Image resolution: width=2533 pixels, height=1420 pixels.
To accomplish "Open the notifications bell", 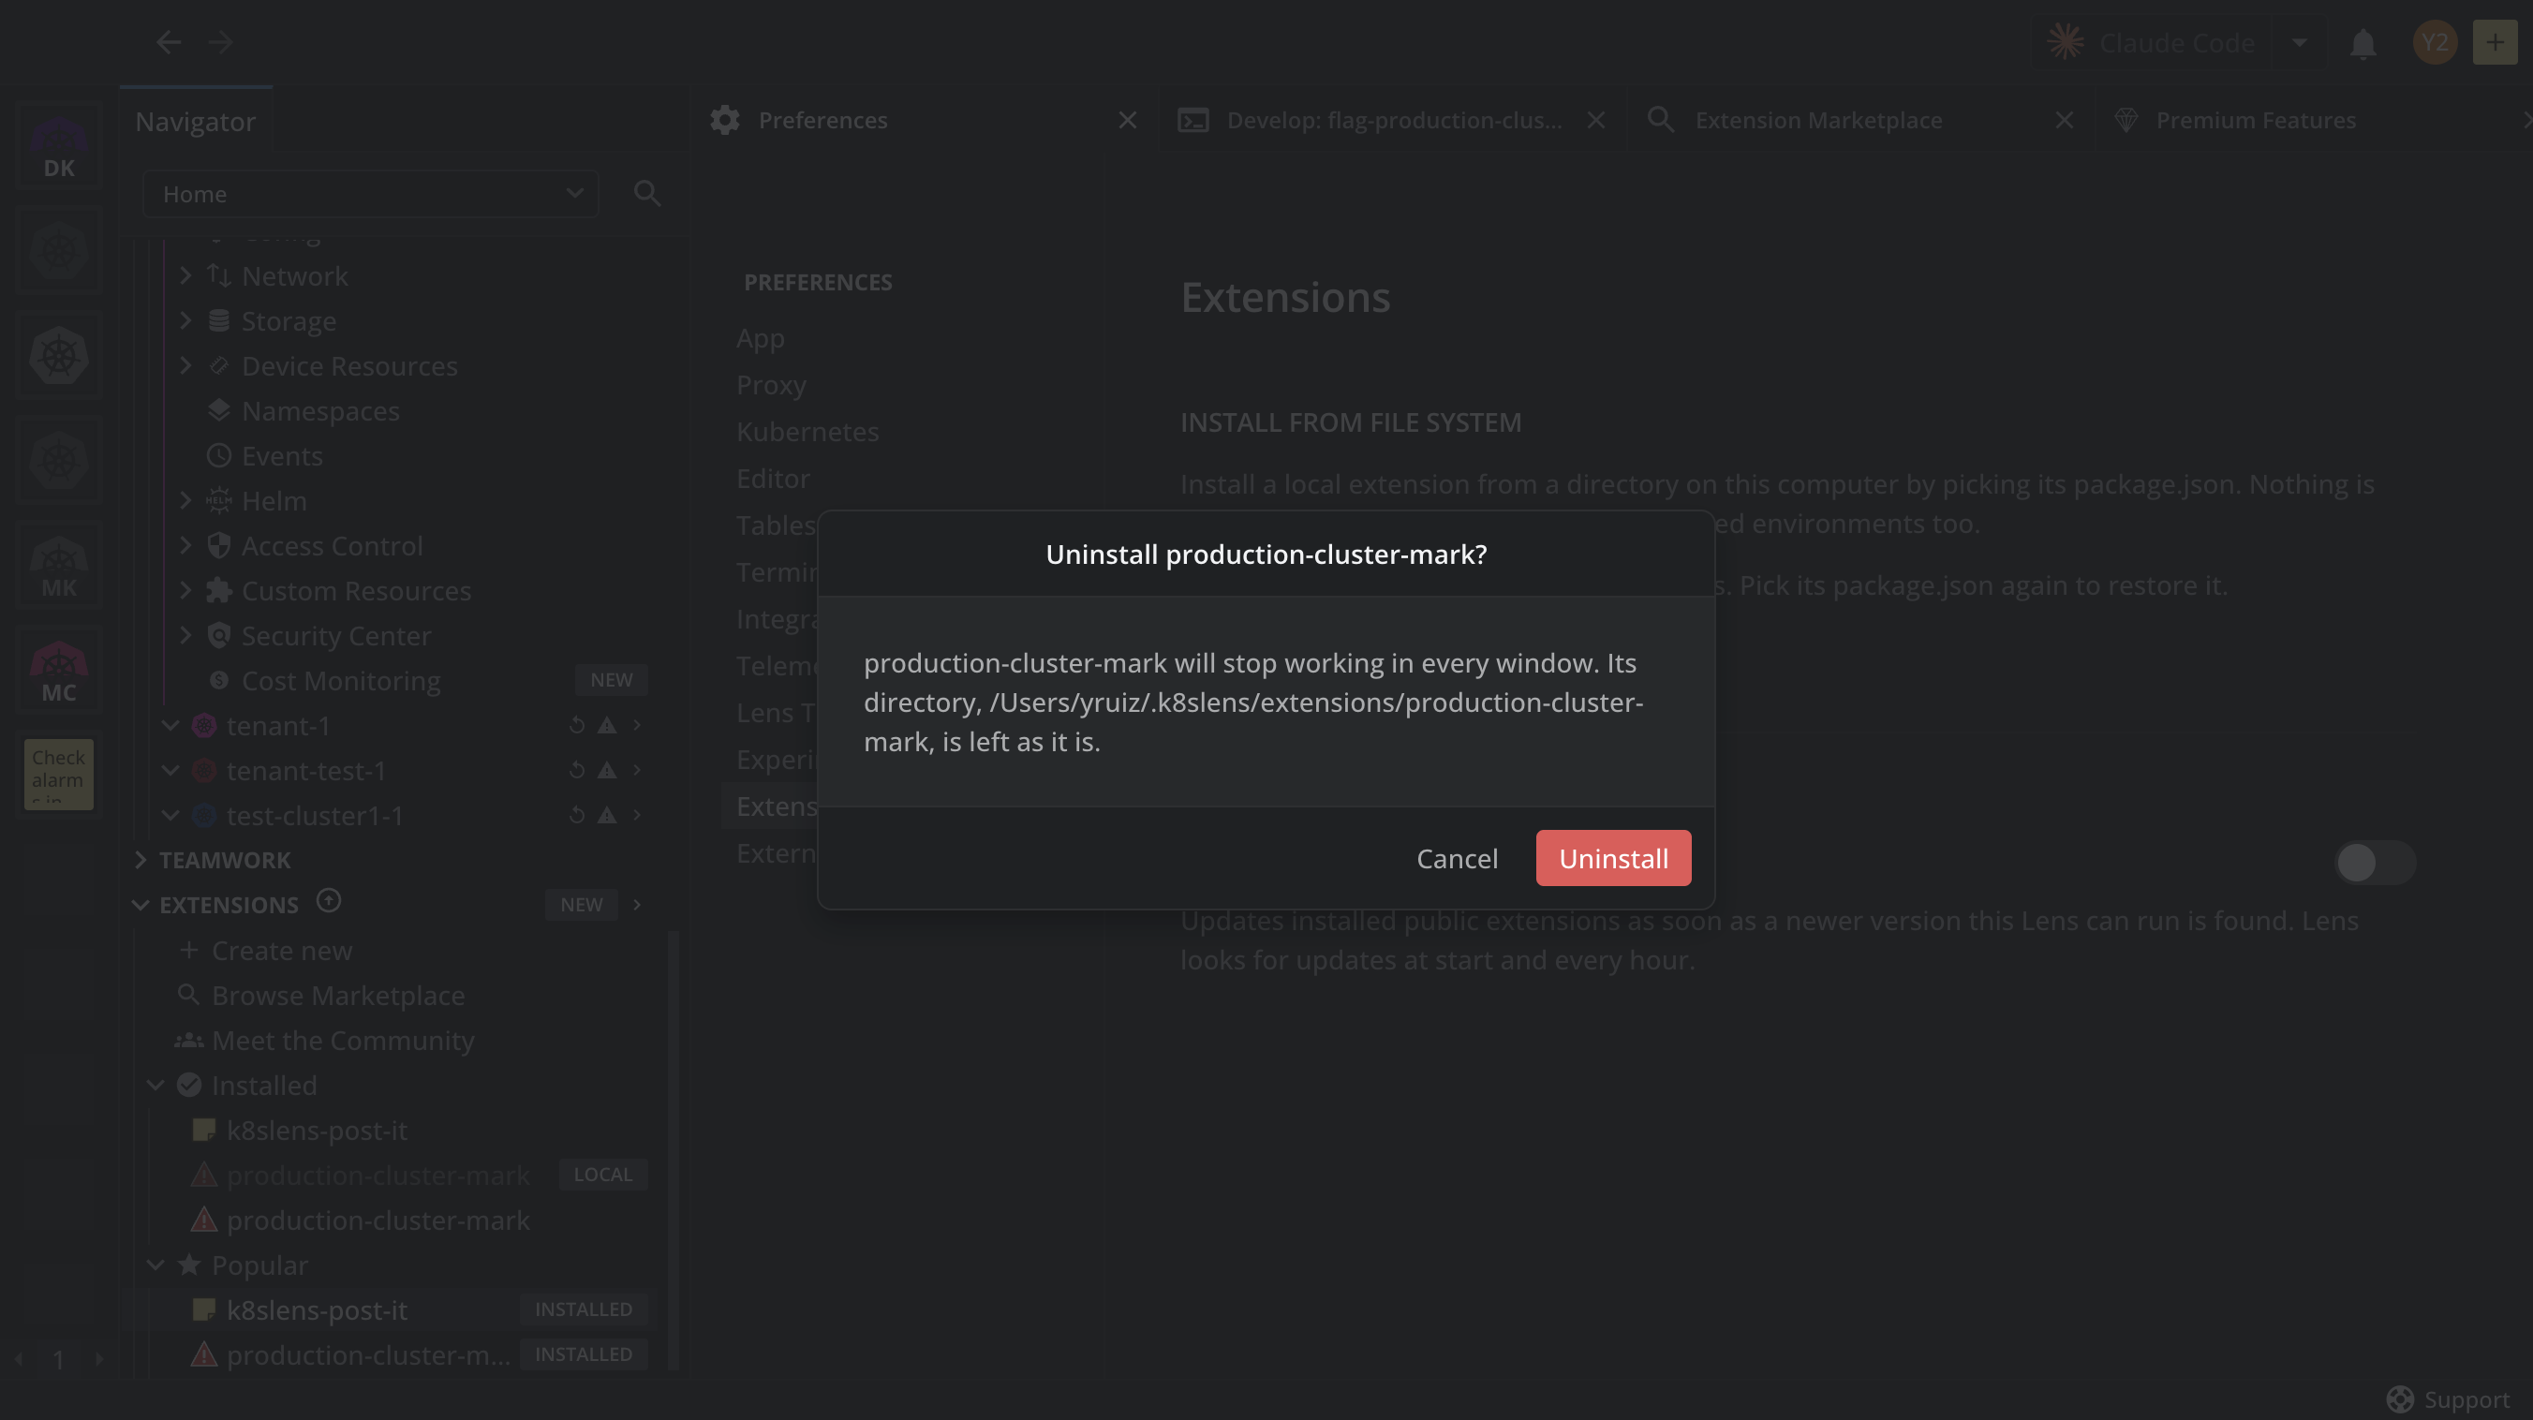I will [x=2363, y=43].
